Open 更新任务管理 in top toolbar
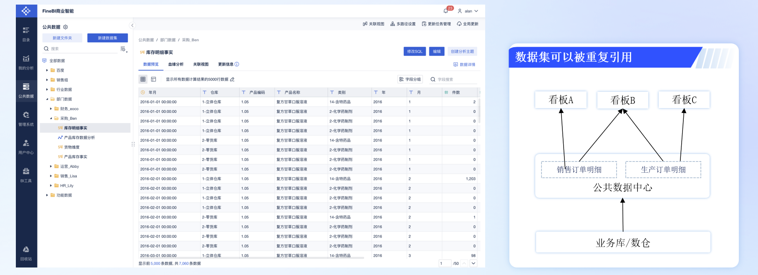 pyautogui.click(x=436, y=24)
